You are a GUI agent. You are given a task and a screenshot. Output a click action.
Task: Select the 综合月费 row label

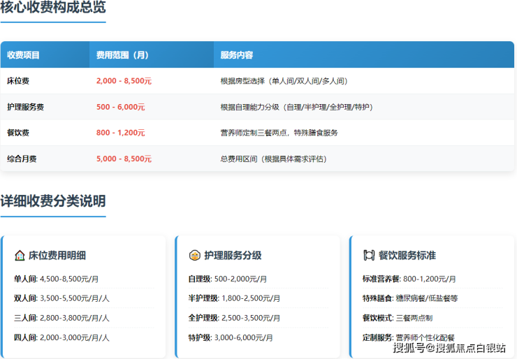(x=22, y=159)
